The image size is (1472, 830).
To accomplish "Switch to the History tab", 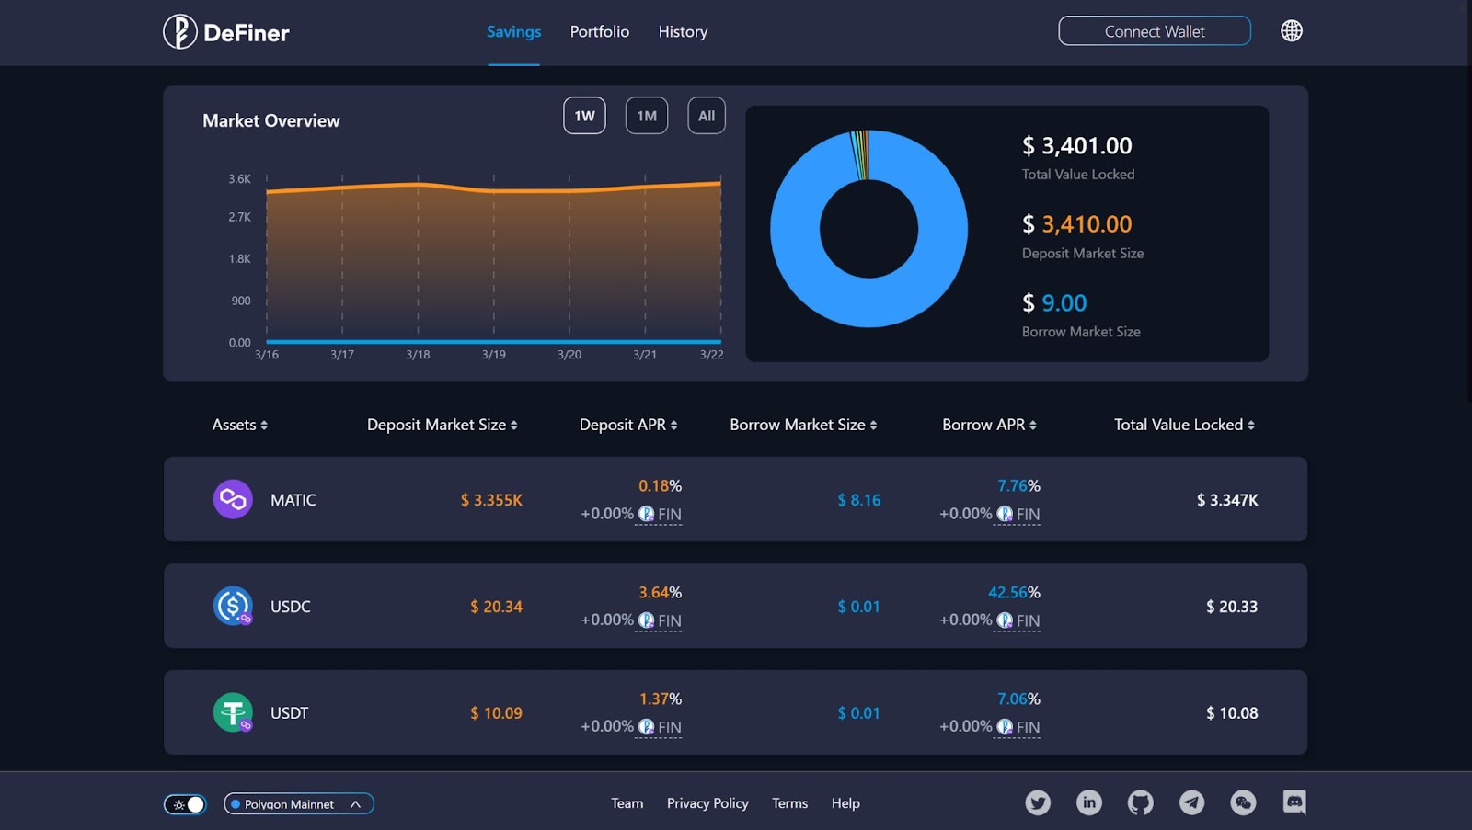I will pos(683,32).
